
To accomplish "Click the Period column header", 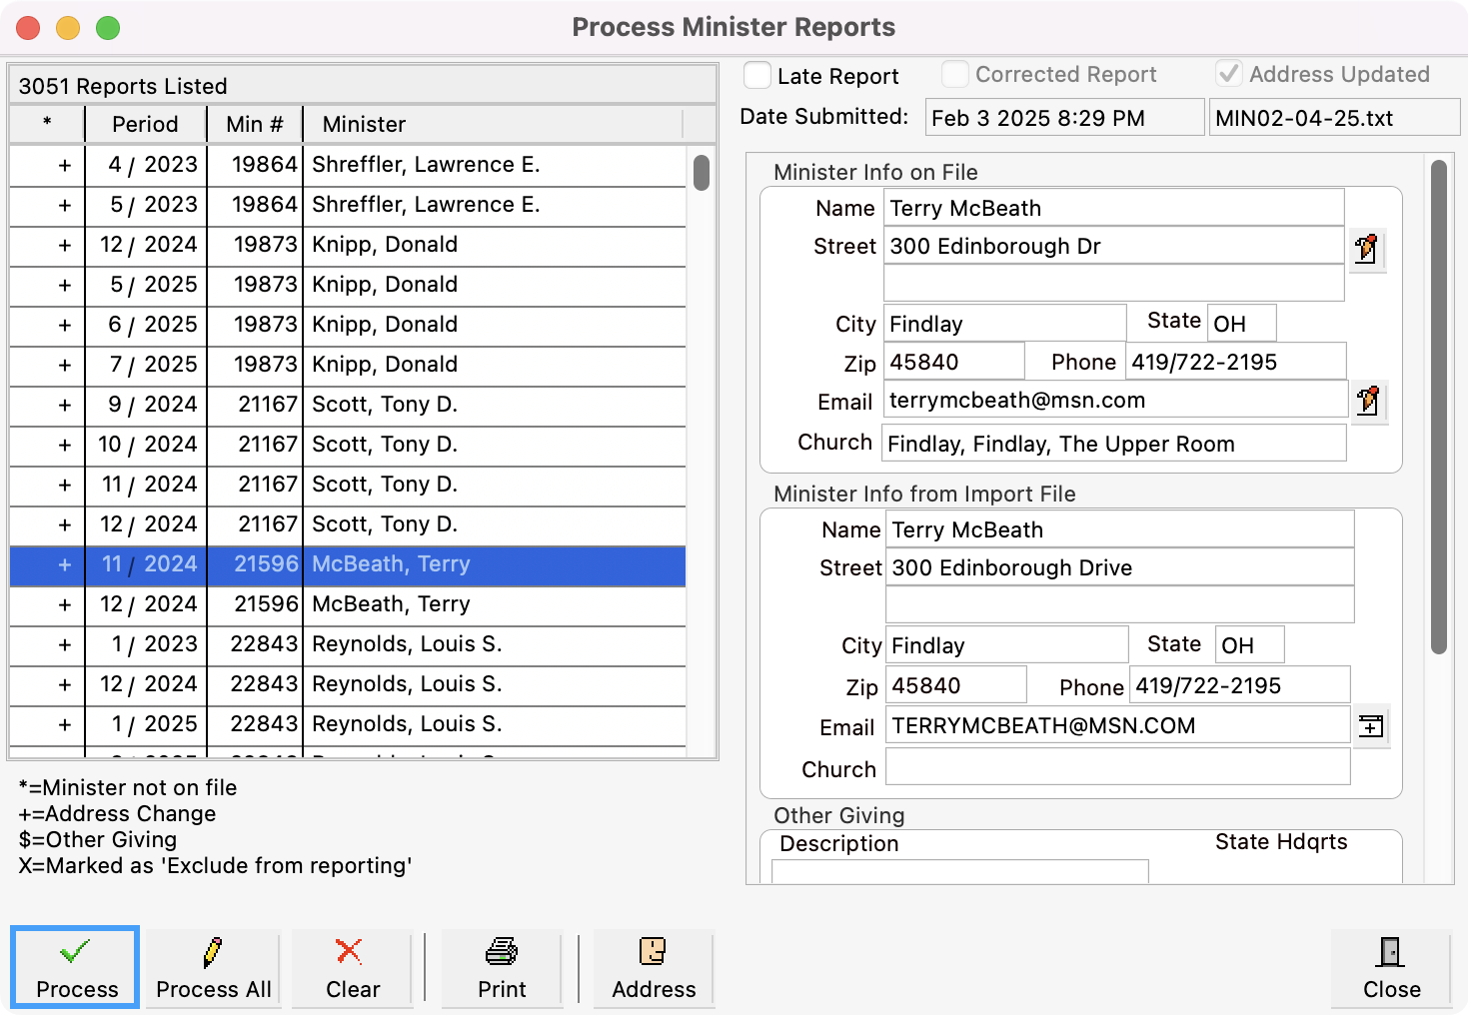I will pyautogui.click(x=144, y=124).
